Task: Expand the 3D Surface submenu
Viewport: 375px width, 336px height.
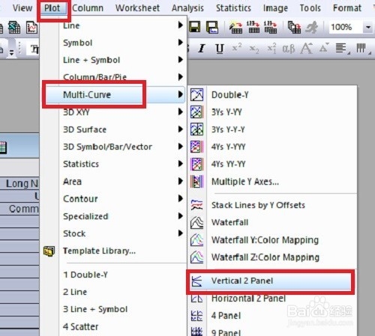Action: pos(180,129)
